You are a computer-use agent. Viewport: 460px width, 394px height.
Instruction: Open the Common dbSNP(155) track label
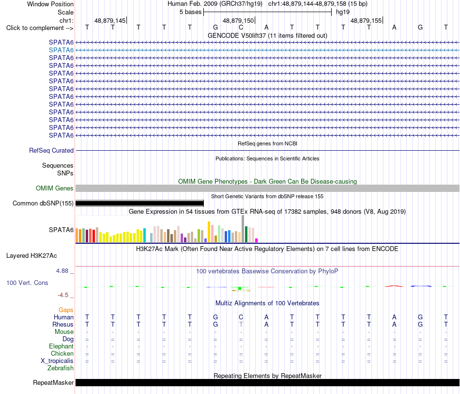(43, 203)
